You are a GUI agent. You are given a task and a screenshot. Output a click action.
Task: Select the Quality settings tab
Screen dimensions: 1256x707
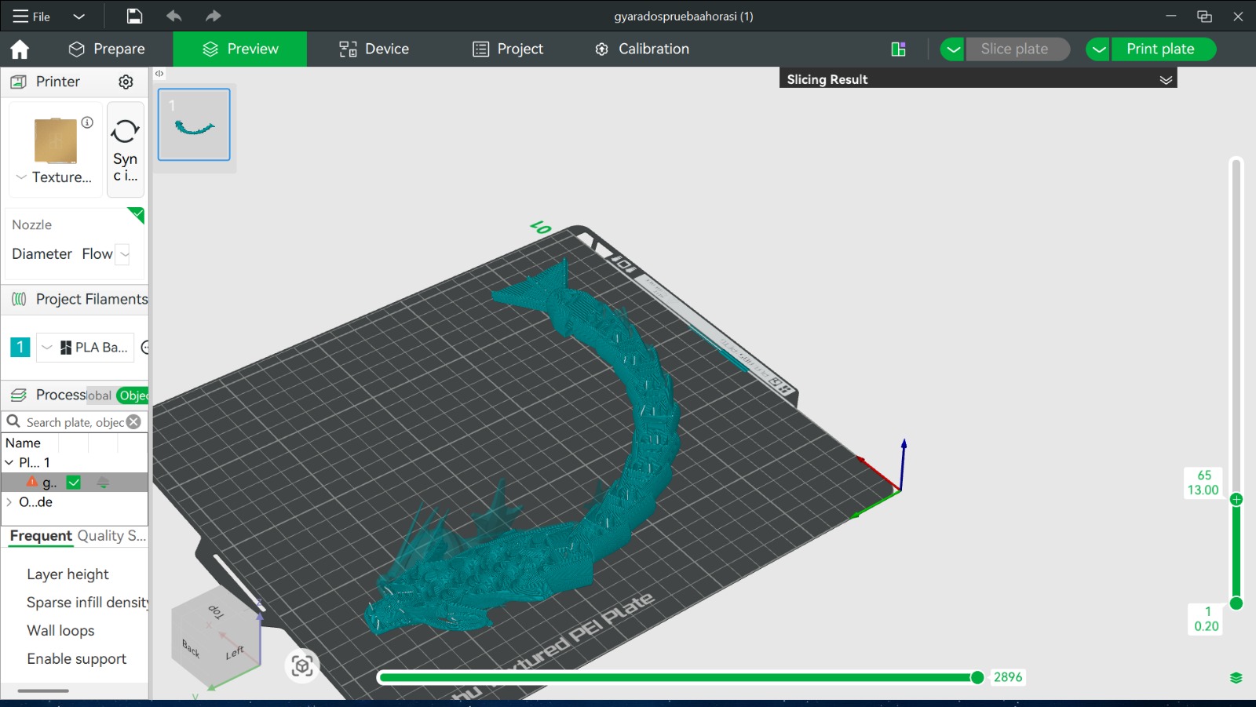(x=100, y=536)
